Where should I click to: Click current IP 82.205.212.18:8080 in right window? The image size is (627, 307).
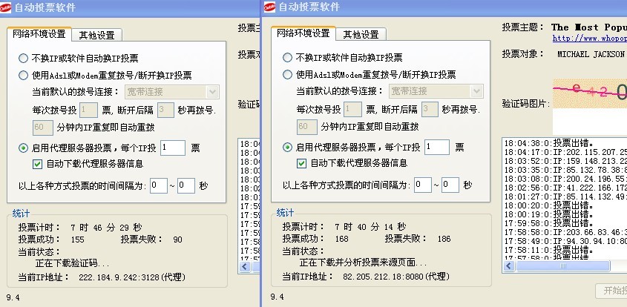[396, 276]
